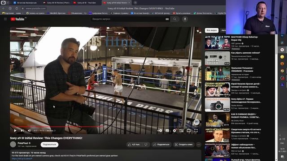287x161 pixels.
Task: Open the player settings gear
Action: pos(174,131)
